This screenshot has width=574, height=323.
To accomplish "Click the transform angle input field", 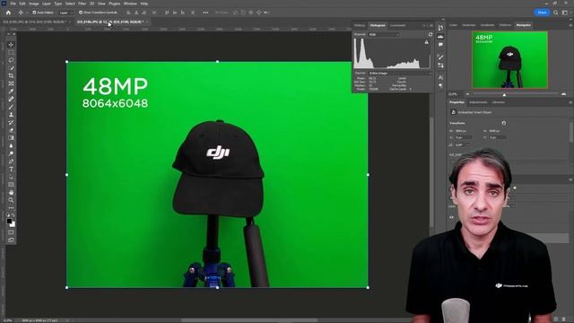I will point(461,145).
